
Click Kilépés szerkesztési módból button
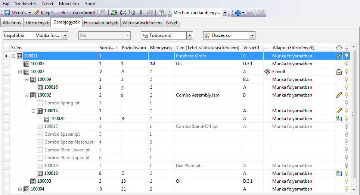(x=65, y=13)
